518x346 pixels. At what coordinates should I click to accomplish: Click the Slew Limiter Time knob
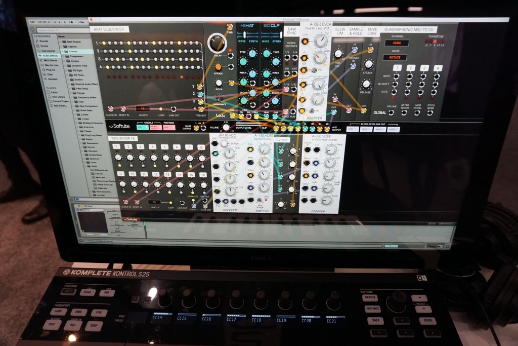(x=338, y=54)
